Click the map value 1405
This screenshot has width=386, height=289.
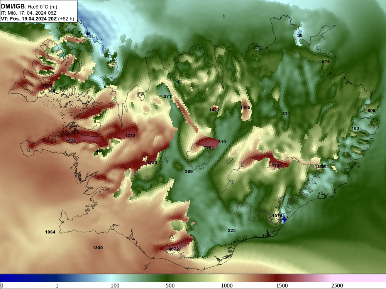[245, 108]
